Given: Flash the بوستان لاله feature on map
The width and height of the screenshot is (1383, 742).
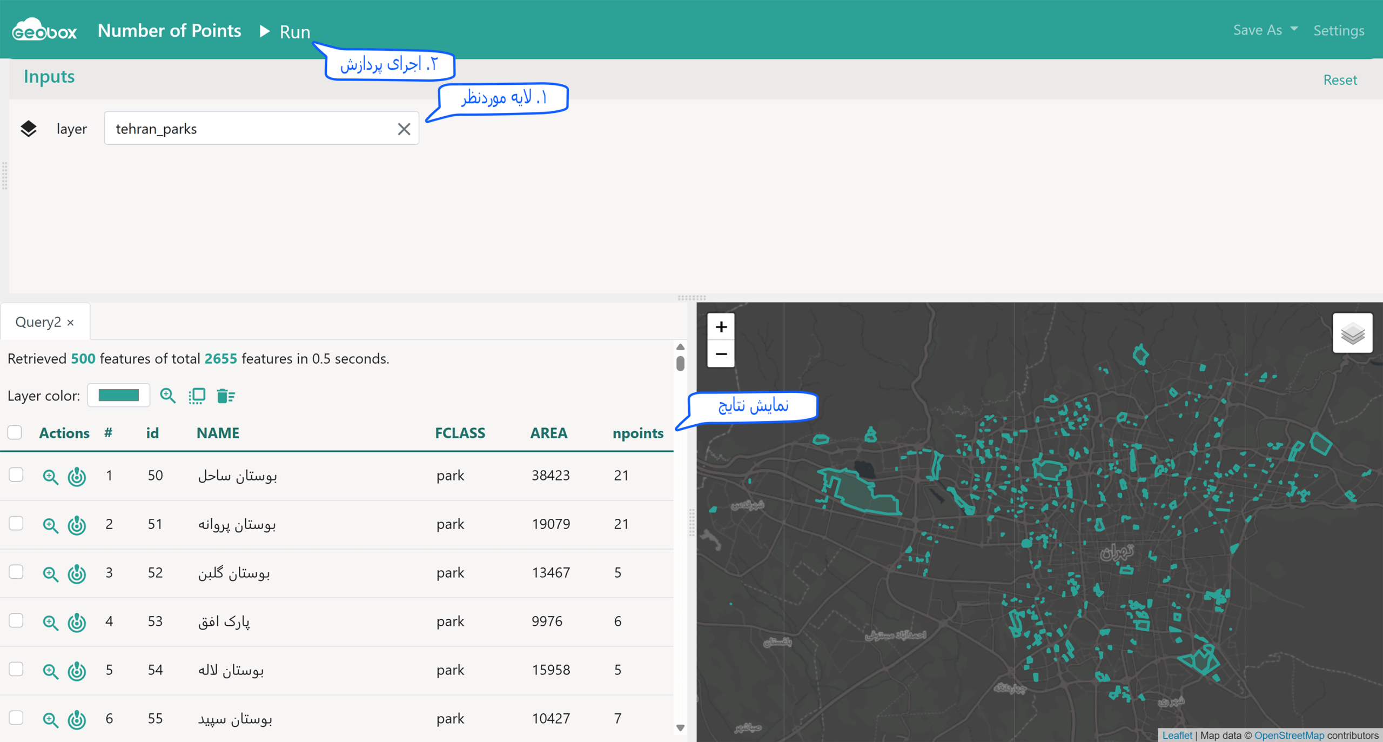Looking at the screenshot, I should pos(77,671).
